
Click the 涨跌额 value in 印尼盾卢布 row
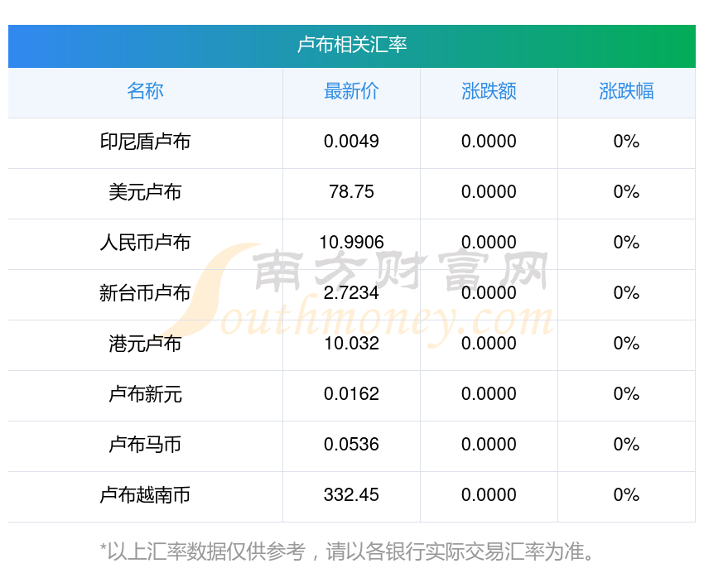pyautogui.click(x=489, y=142)
